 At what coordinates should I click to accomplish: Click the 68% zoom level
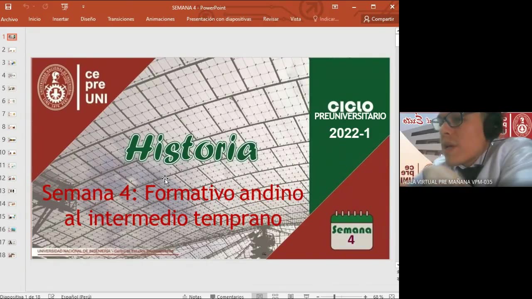[x=378, y=297]
